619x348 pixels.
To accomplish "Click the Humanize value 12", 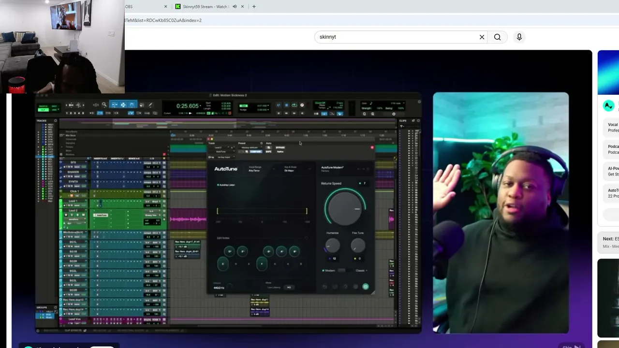I will (334, 259).
